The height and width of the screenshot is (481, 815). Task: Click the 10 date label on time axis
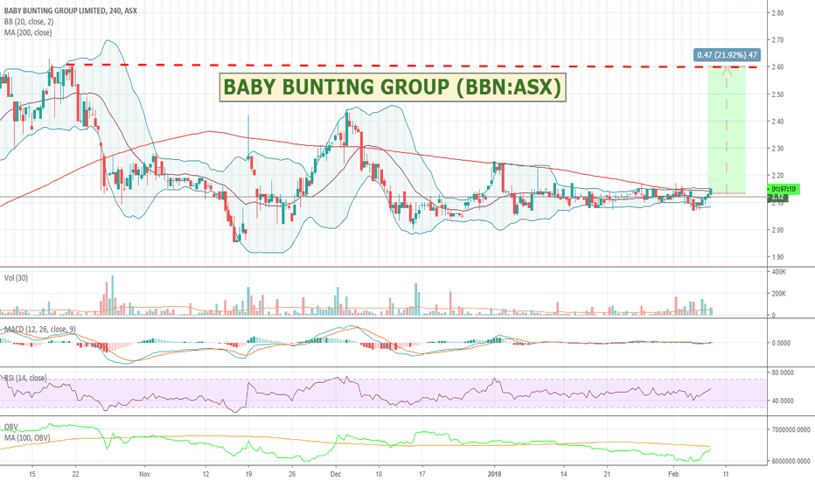379,474
